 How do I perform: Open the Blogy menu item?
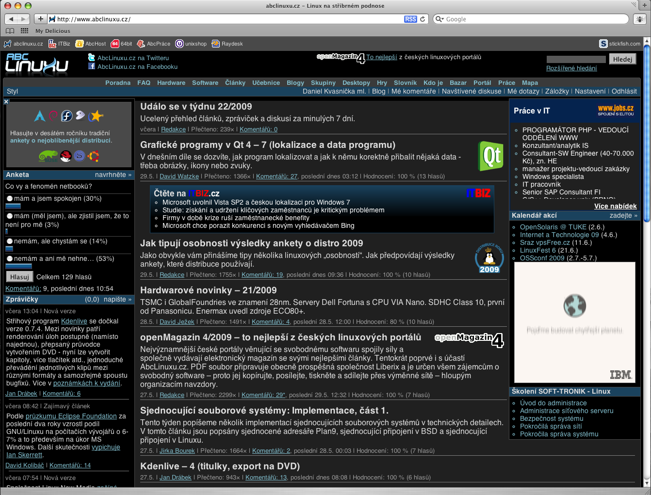(295, 83)
